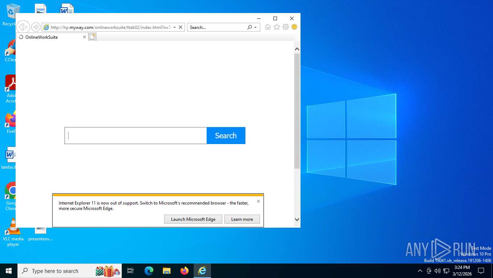
Task: Click the scrollbar down arrow
Action: [297, 219]
